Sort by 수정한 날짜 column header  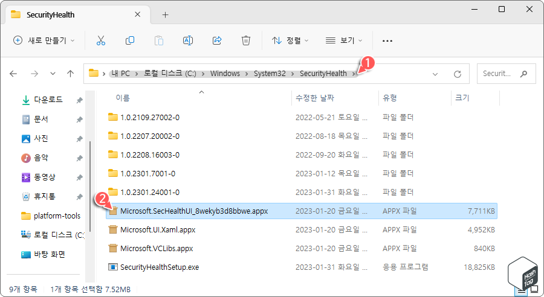point(314,98)
